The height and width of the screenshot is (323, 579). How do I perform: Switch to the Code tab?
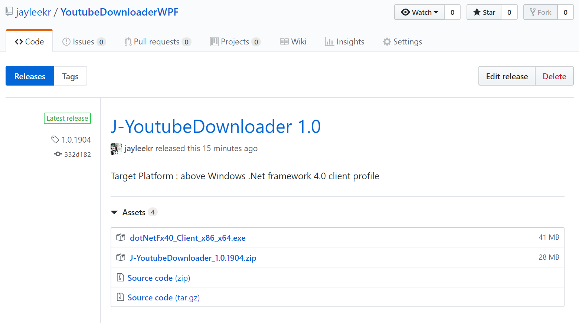[x=29, y=41]
